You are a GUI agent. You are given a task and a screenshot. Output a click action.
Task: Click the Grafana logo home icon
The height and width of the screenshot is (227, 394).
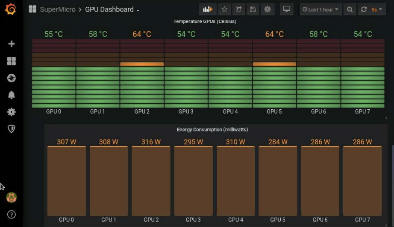pos(11,9)
